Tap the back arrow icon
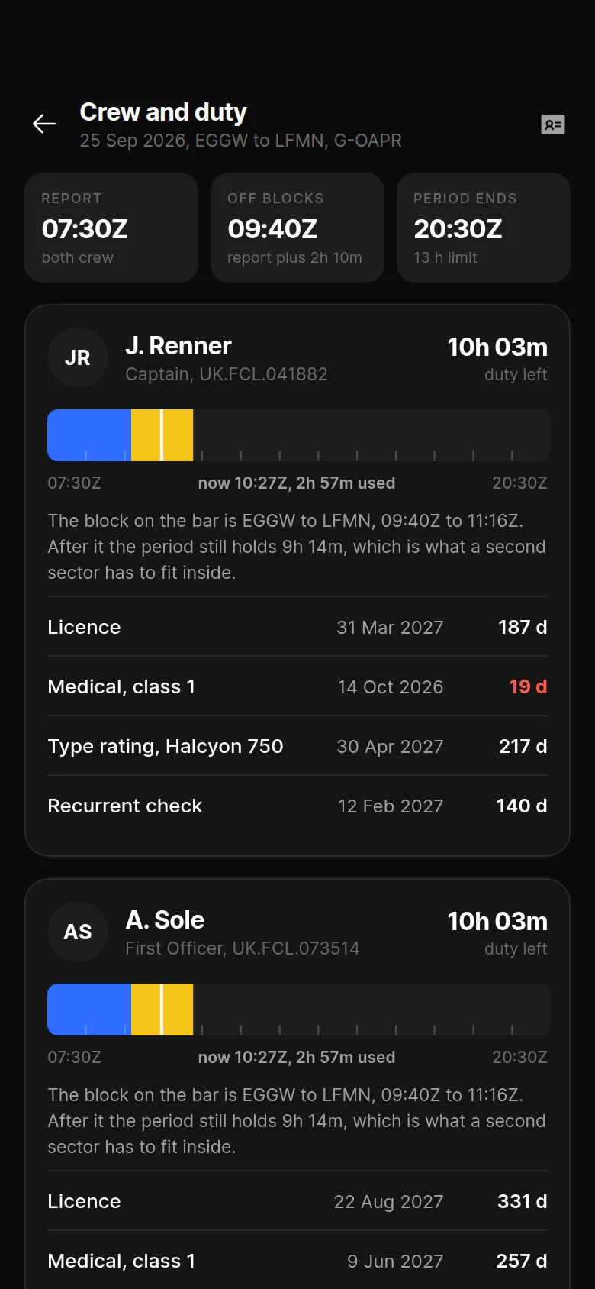This screenshot has width=595, height=1289. [44, 124]
